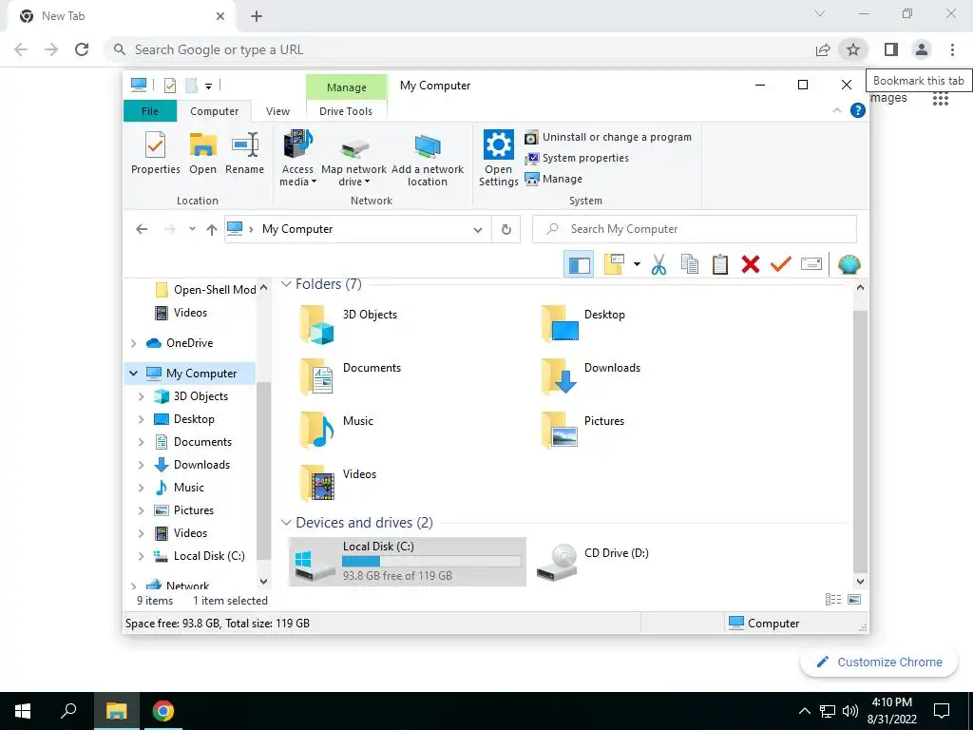This screenshot has height=730, width=973.
Task: Click Customize Chrome button
Action: tap(879, 663)
